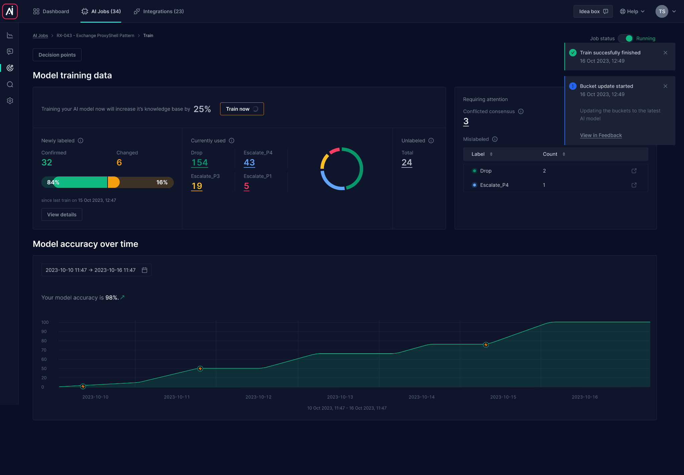Expand the Help dropdown menu
684x475 pixels.
[x=632, y=11]
